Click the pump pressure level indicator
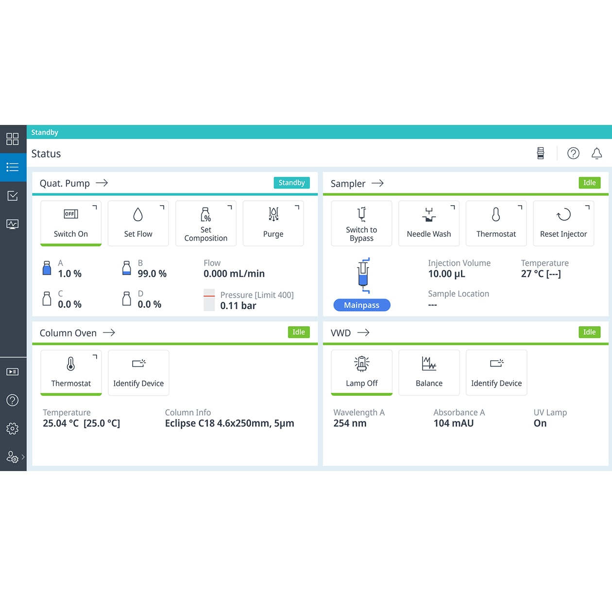Image resolution: width=612 pixels, height=596 pixels. [x=209, y=300]
